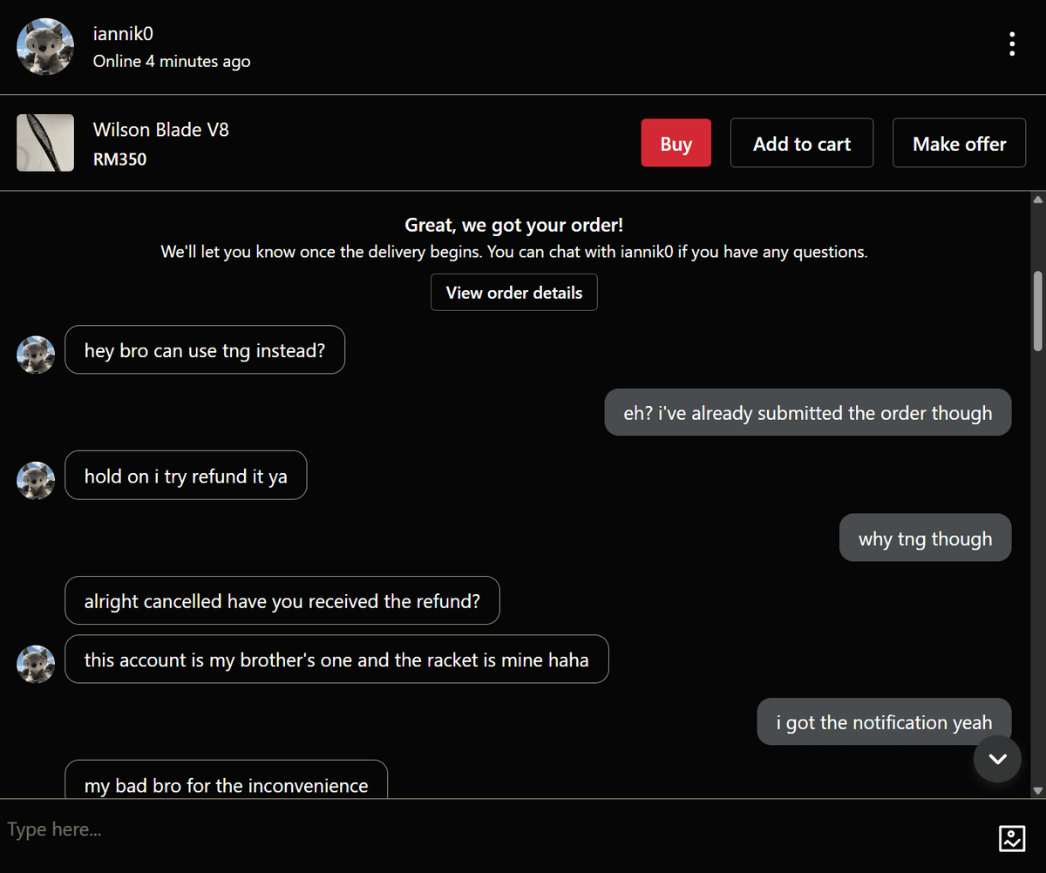
Task: Click the three-dot overflow menu icon
Action: 1012,44
